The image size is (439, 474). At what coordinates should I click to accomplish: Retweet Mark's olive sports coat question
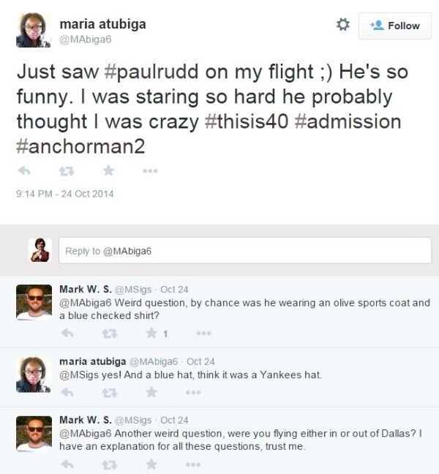[110, 334]
